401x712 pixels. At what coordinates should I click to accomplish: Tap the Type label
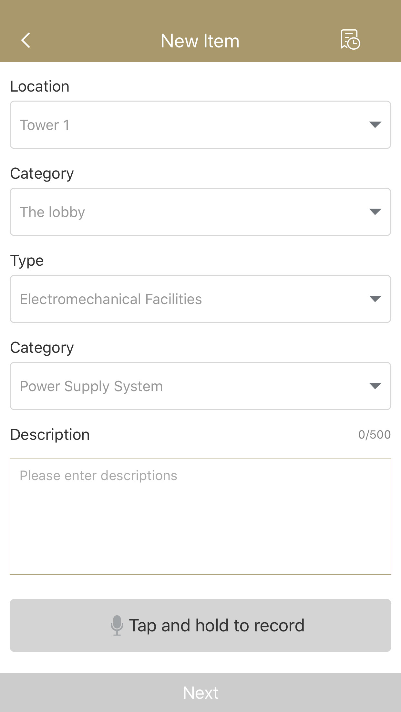[x=27, y=261]
